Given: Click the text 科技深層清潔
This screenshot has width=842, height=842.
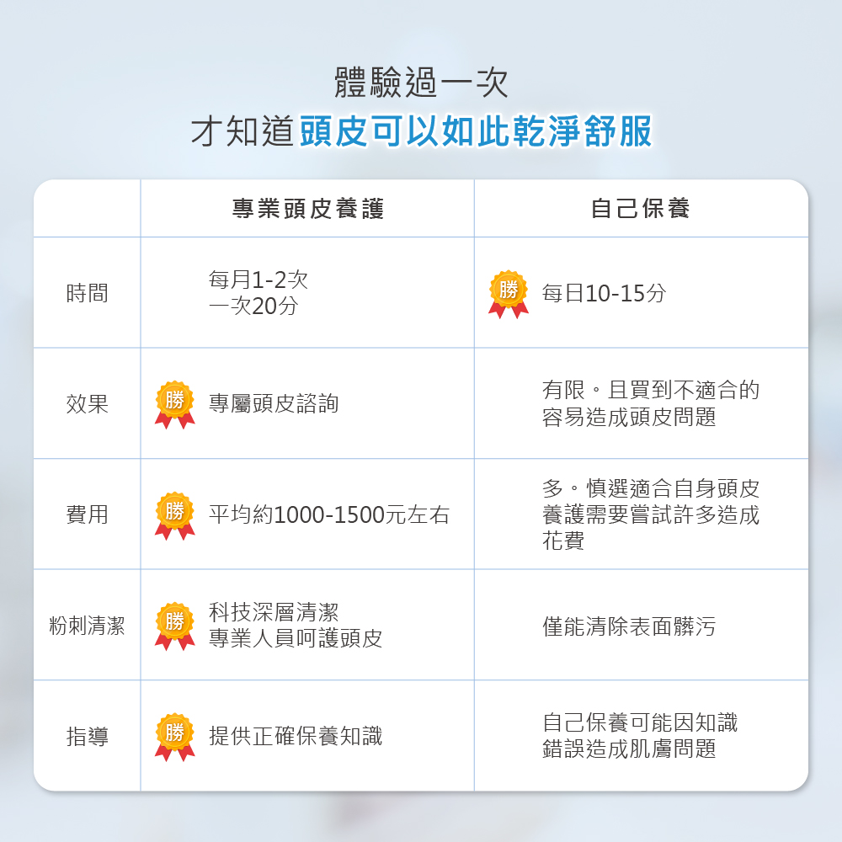Looking at the screenshot, I should coord(274,612).
